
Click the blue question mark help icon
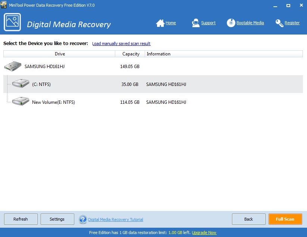[83, 219]
